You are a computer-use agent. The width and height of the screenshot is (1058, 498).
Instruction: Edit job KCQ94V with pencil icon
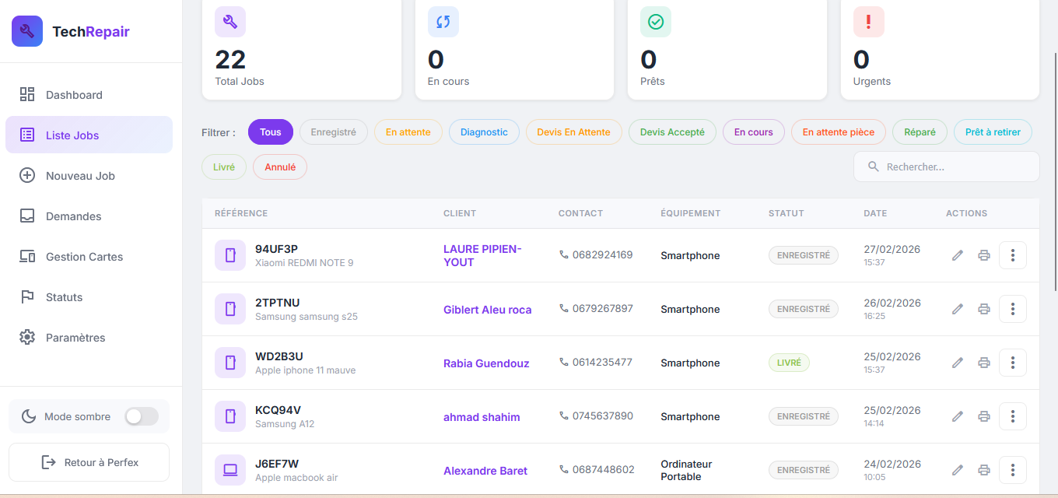(958, 416)
